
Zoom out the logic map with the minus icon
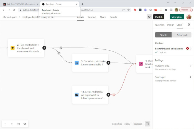(5, 124)
